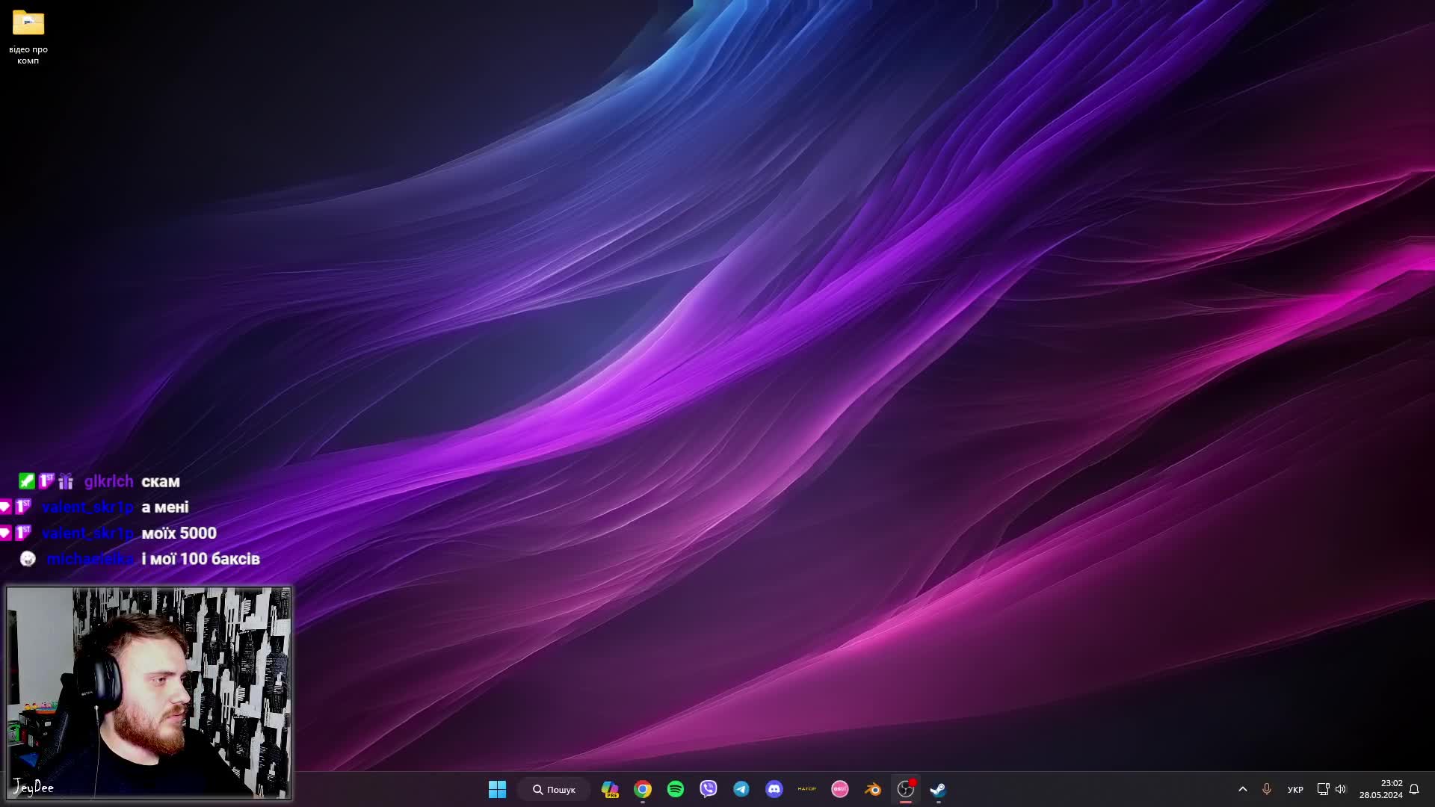Open Telegram from the taskbar
Viewport: 1435px width, 807px height.
(x=741, y=789)
